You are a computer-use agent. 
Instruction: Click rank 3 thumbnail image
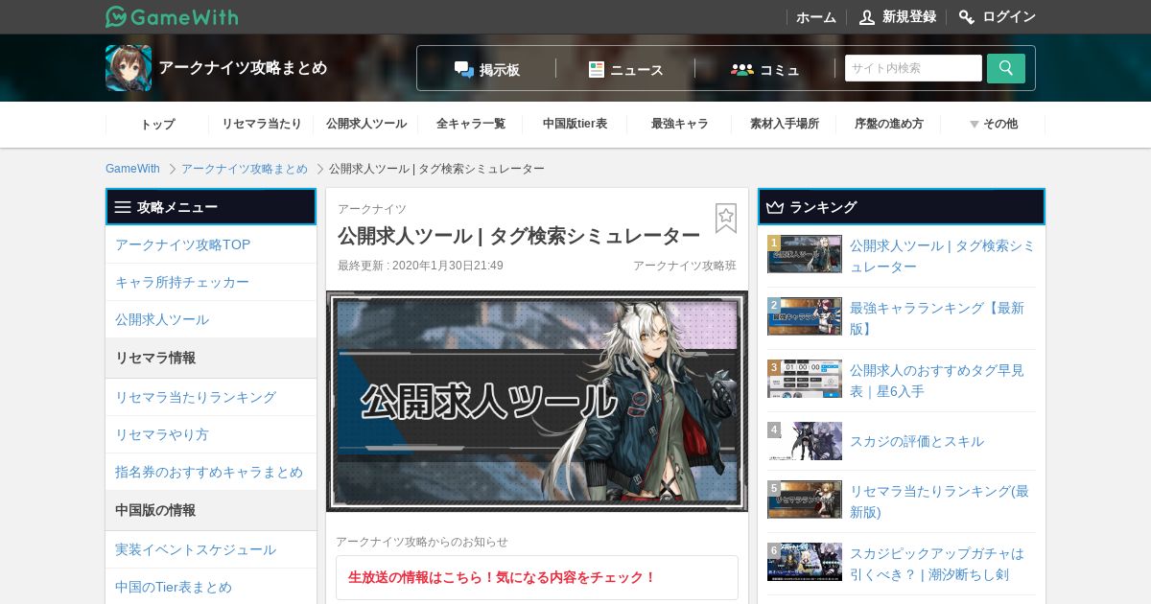805,379
